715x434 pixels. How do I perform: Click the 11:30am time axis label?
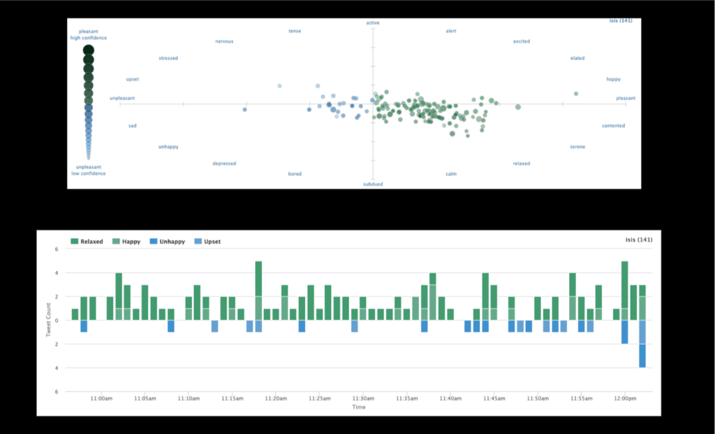(x=363, y=398)
